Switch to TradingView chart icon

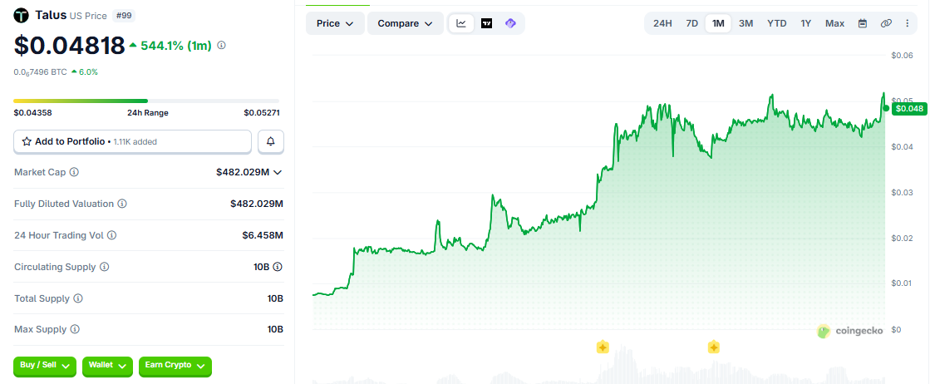[x=486, y=23]
